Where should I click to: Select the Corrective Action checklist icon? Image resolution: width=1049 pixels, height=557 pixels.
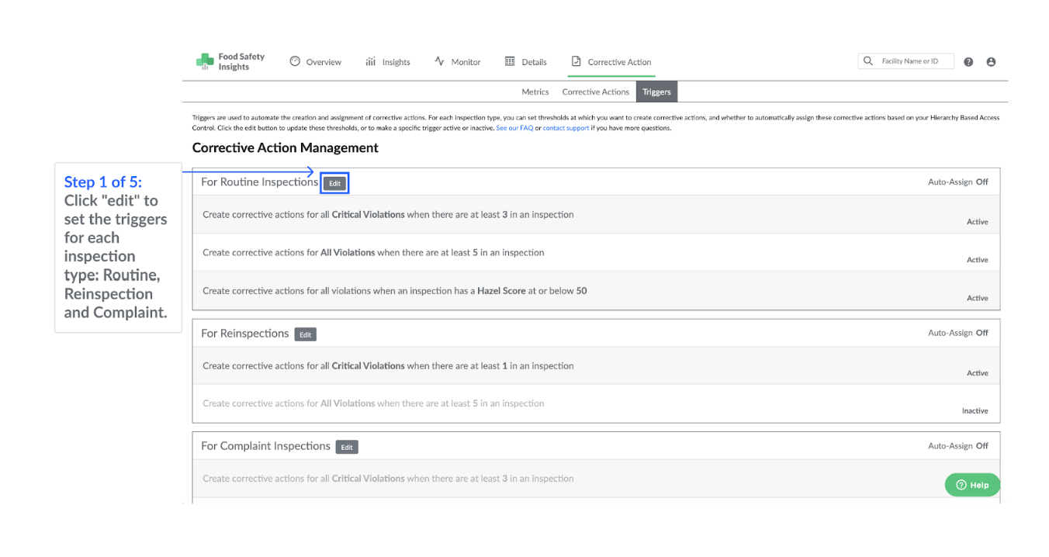point(576,60)
